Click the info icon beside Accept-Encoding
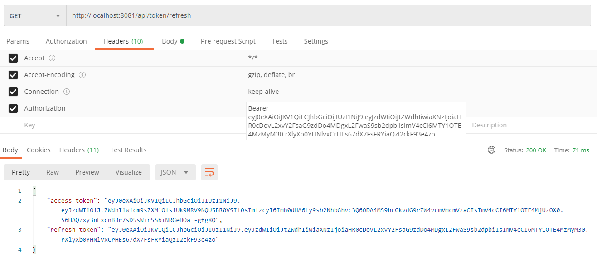 (82, 74)
